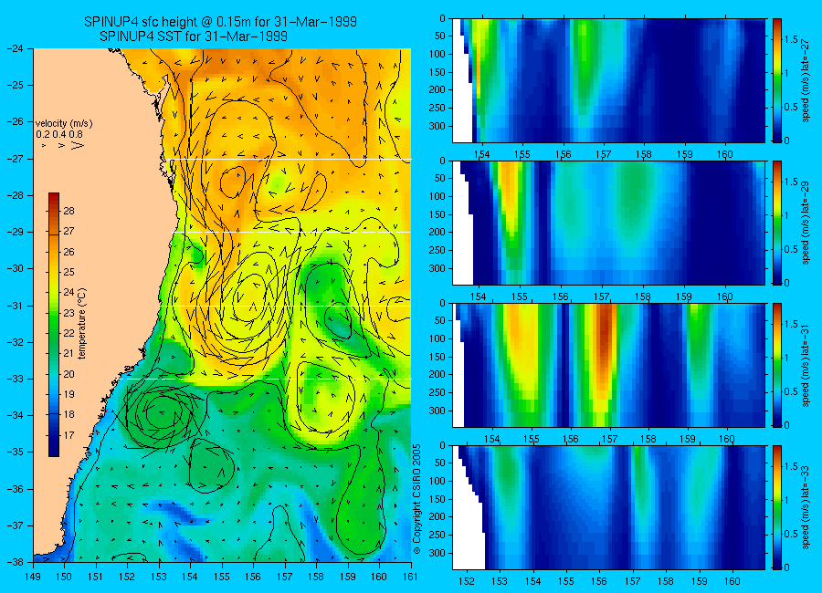Screen dimensions: 822x593
Task: Click the speed section panel for lat=-31
Action: pos(608,365)
